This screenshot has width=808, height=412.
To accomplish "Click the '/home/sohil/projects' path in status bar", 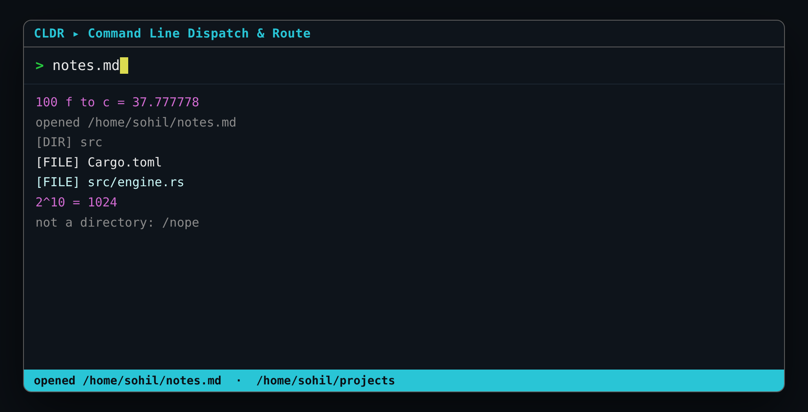I will 326,381.
